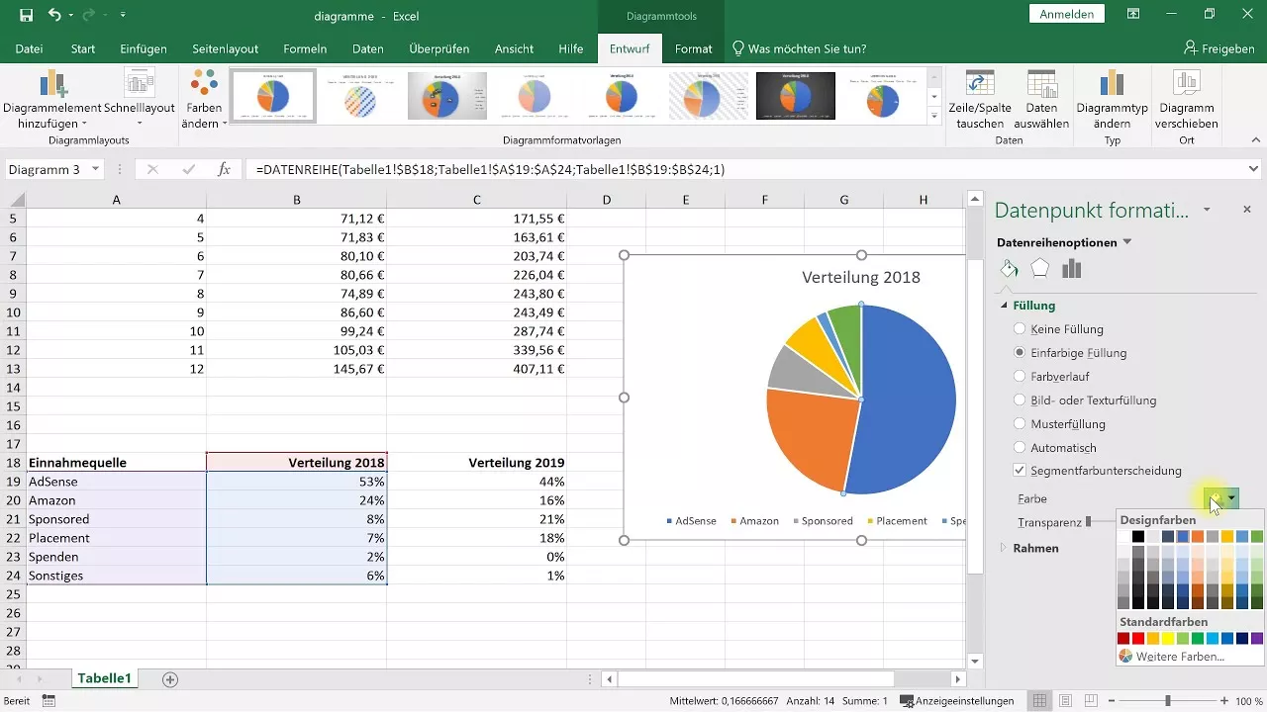1267x712 pixels.
Task: Click Zeile/Spalte tauschen in the ribbon
Action: pyautogui.click(x=979, y=96)
